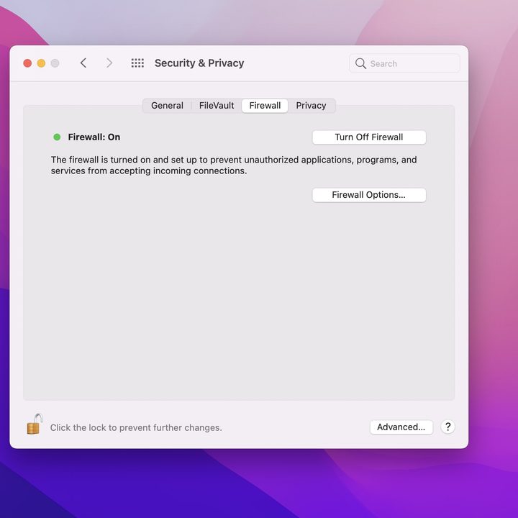Open the help question mark button
Screen dimensions: 518x518
pyautogui.click(x=447, y=427)
